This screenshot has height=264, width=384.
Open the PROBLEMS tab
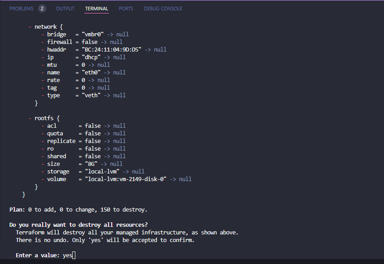pyautogui.click(x=21, y=9)
